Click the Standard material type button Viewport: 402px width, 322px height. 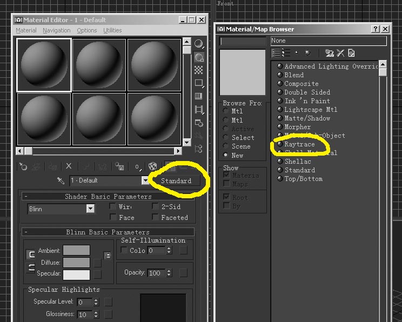click(176, 180)
